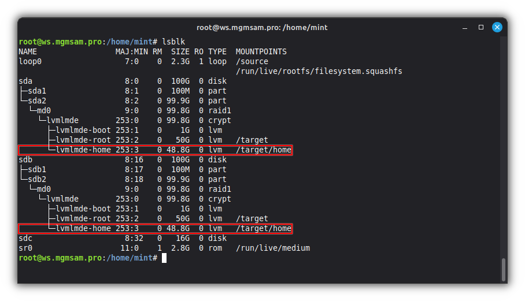Screen dimensions: 525x301
Task: Select the sda1 partition entry
Action: pos(37,91)
